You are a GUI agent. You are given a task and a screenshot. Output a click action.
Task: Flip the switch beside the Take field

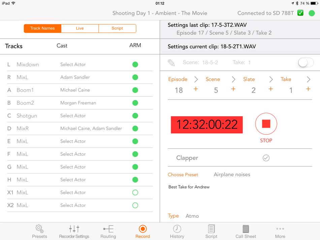pos(306,63)
